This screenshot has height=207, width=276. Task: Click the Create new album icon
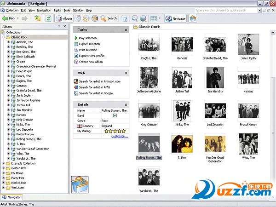(x=76, y=62)
